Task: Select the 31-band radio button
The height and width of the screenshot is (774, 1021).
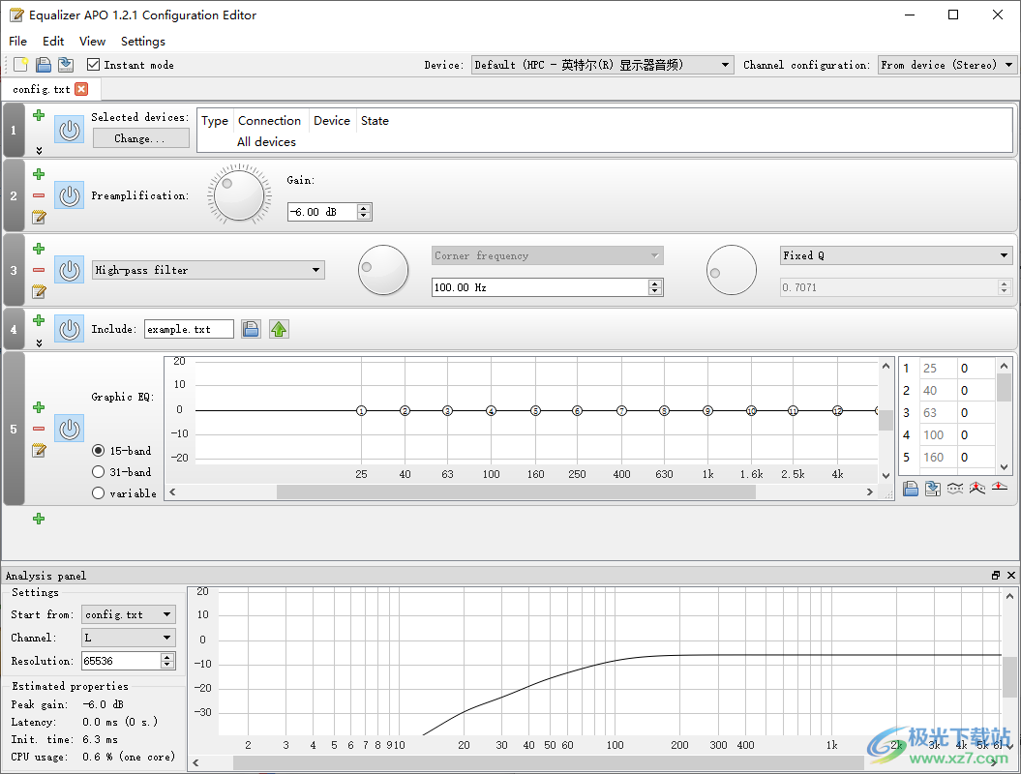Action: point(98,472)
